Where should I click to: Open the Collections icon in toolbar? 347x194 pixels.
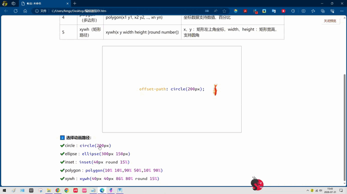pyautogui.click(x=322, y=11)
